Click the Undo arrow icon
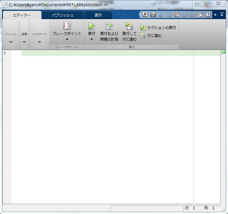Screen dimensions: 228x214 (185, 15)
